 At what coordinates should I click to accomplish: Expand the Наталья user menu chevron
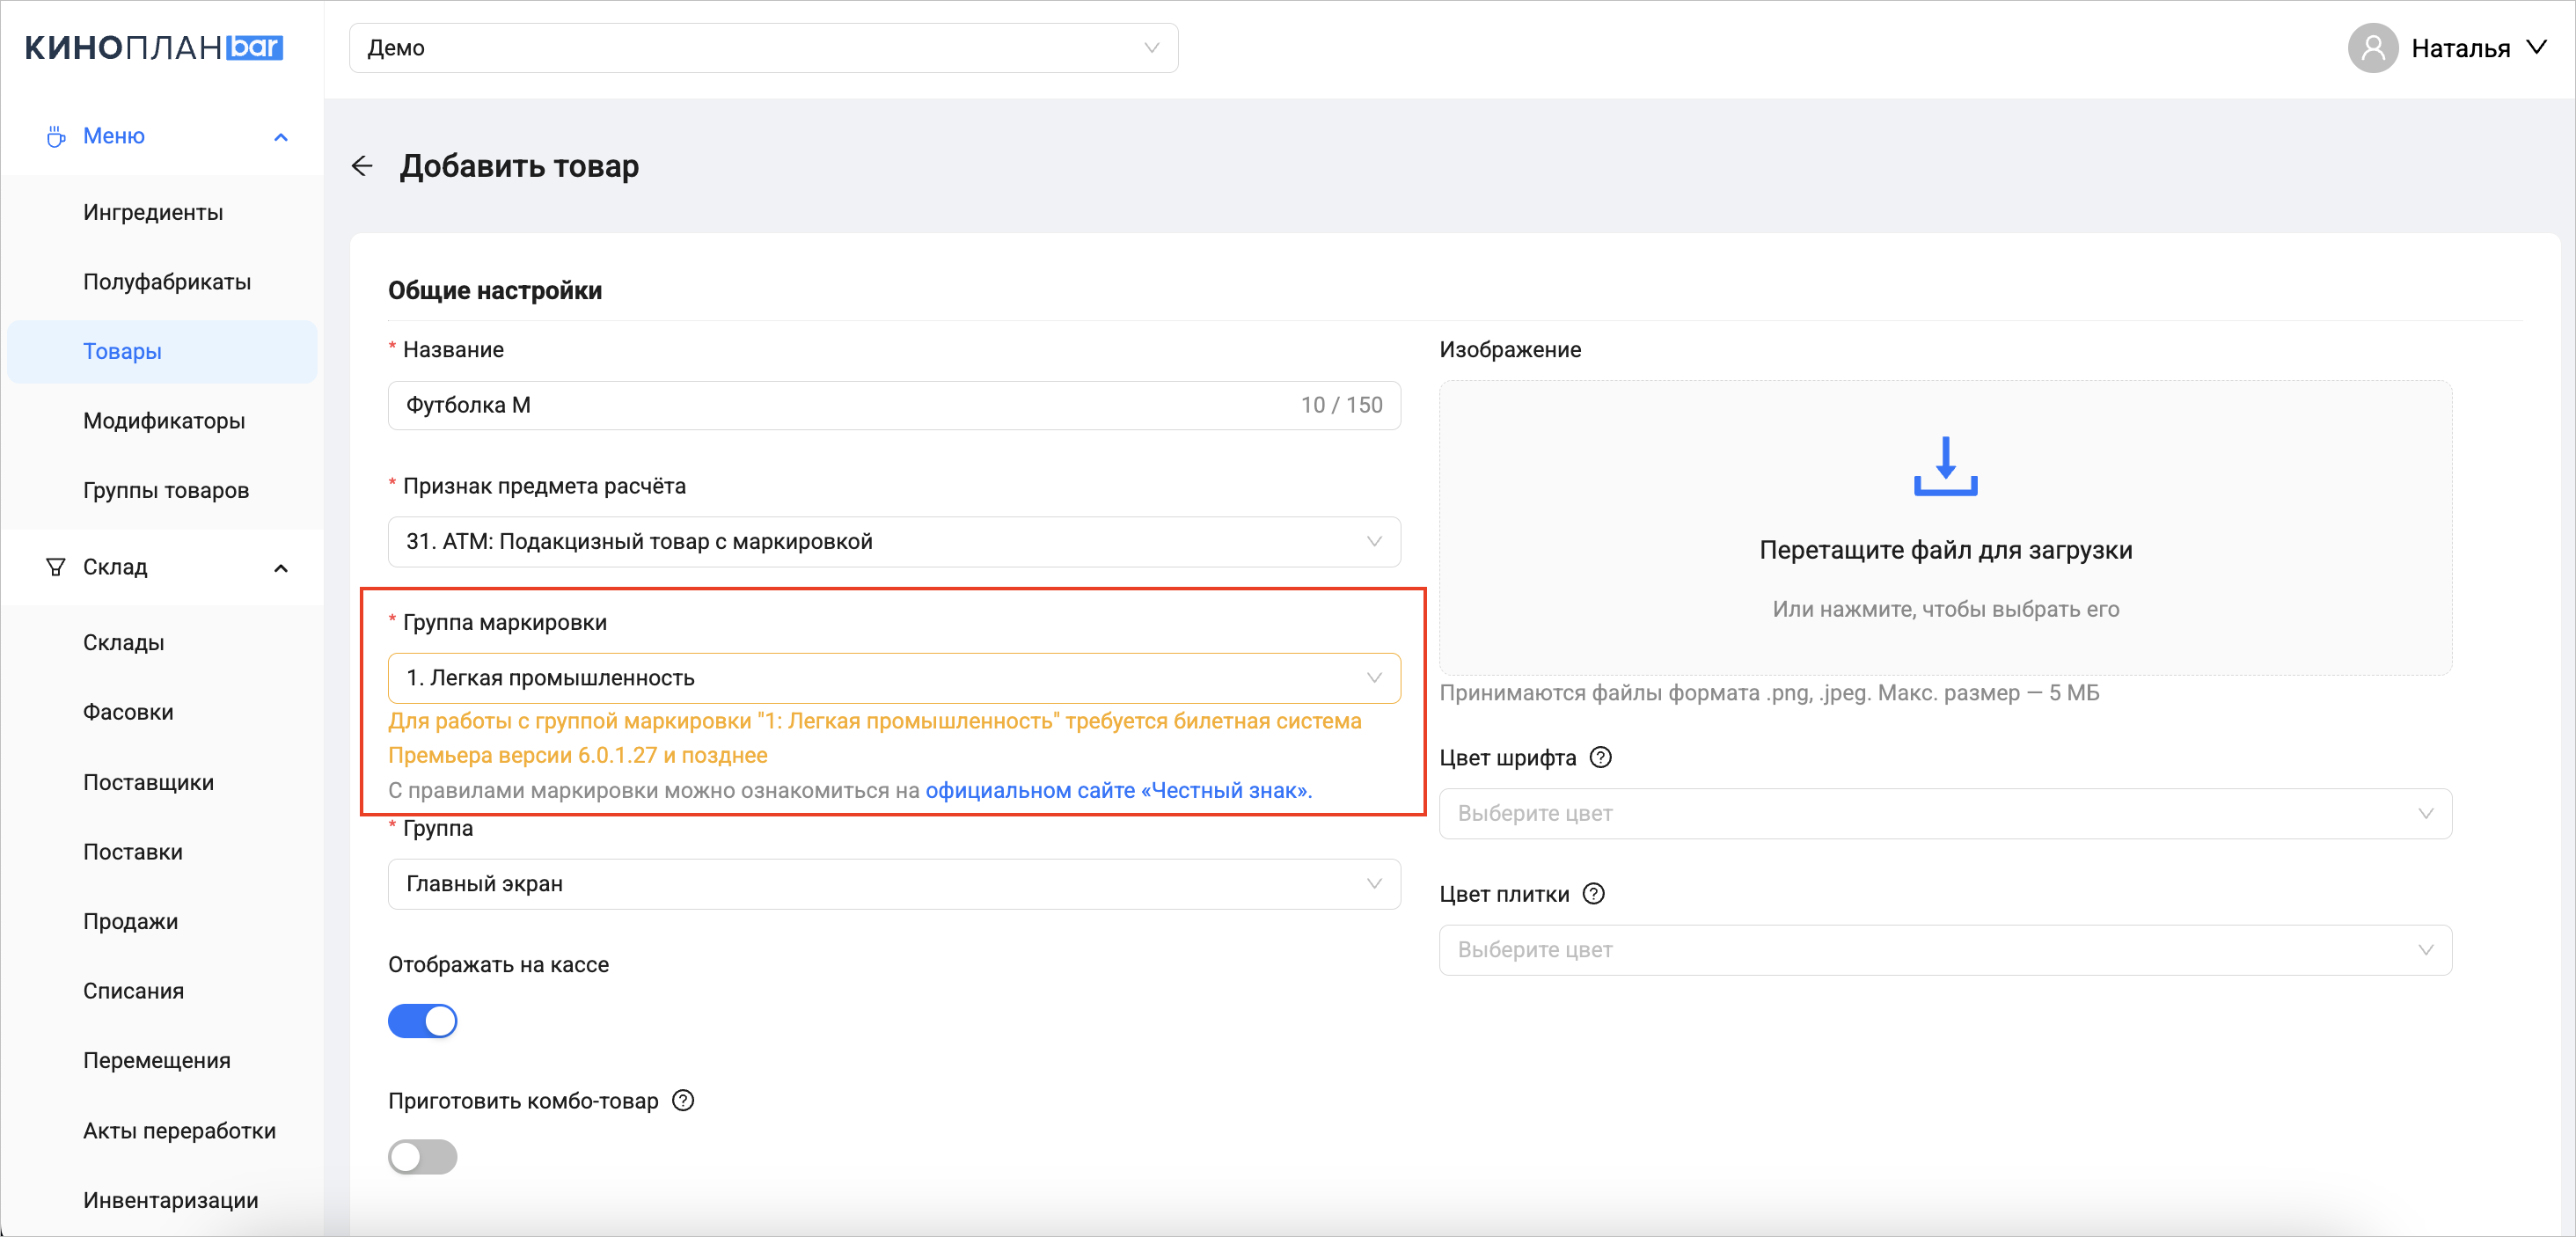click(2537, 47)
